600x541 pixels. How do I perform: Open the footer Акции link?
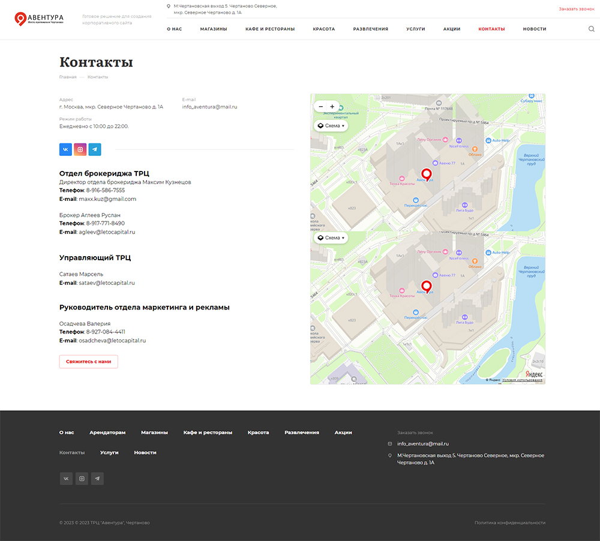(343, 432)
